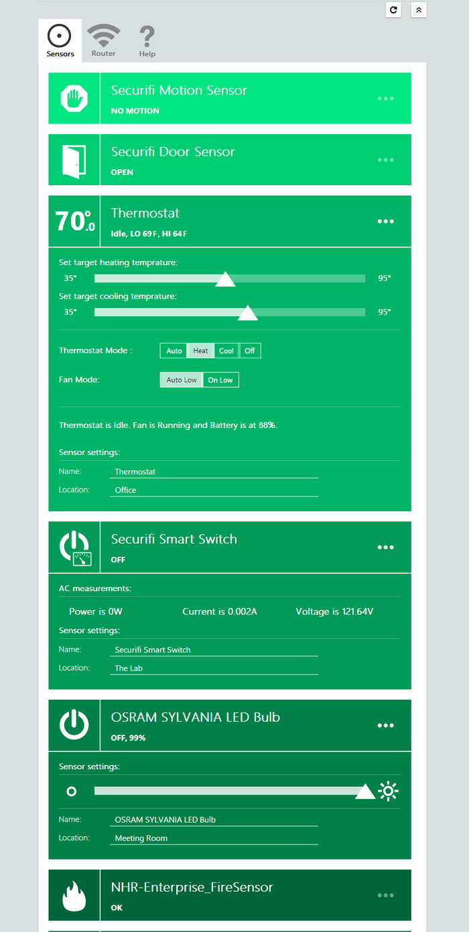Click the 'OPEN' door status text

[122, 172]
